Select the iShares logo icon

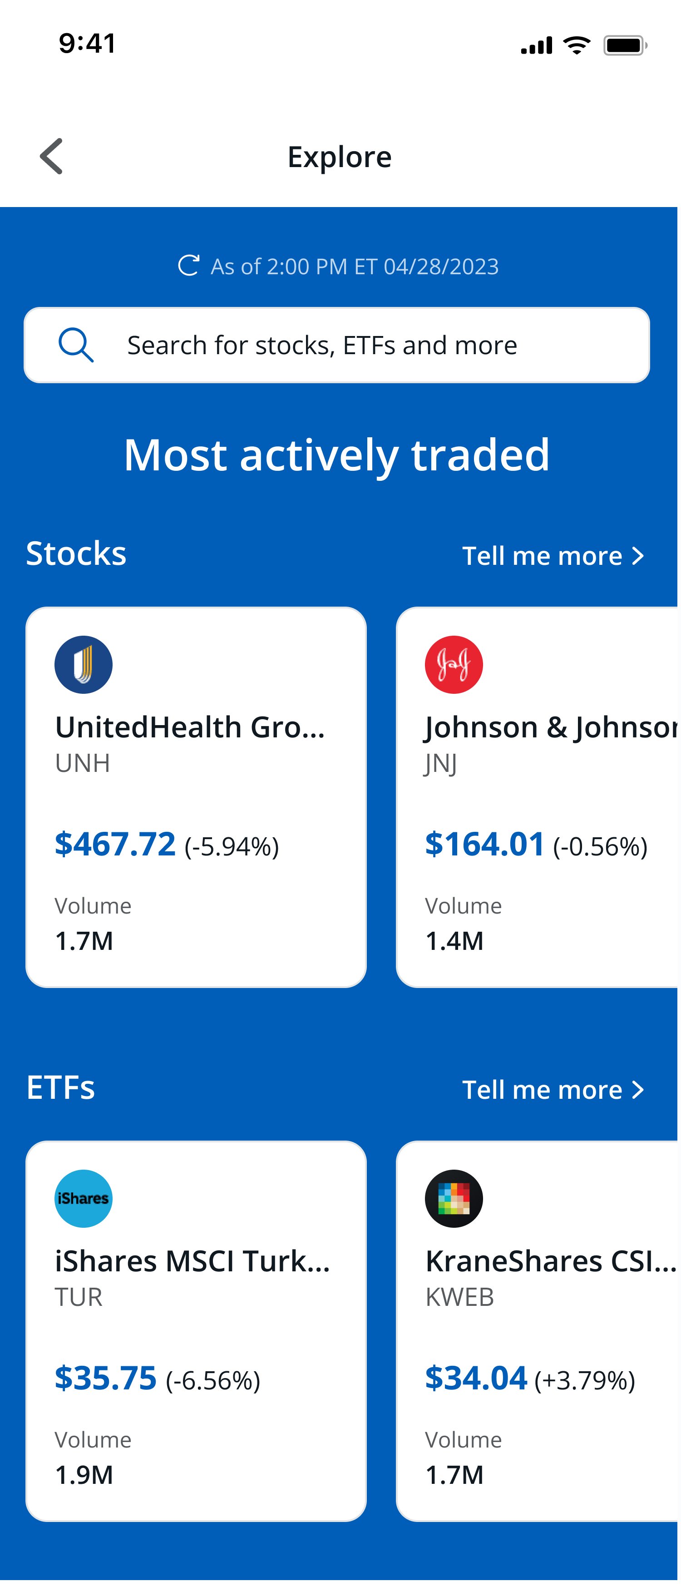tap(84, 1199)
